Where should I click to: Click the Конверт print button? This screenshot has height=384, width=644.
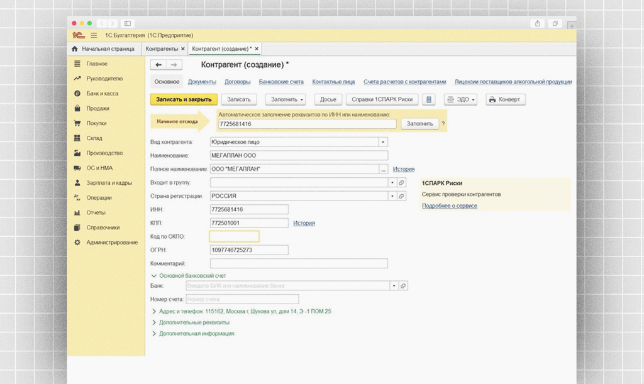[506, 99]
